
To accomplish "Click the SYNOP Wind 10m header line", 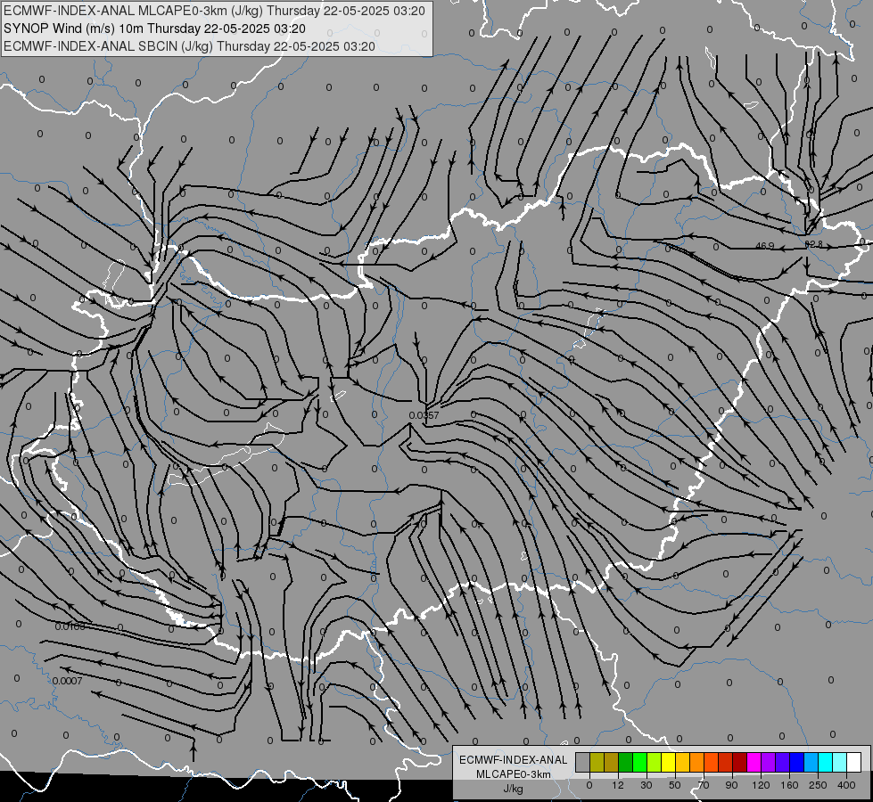I will 154,29.
